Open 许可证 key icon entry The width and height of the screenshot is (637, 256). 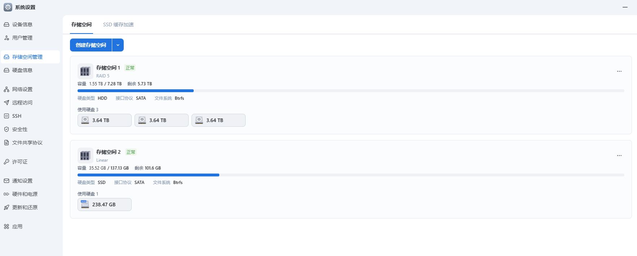(x=6, y=162)
